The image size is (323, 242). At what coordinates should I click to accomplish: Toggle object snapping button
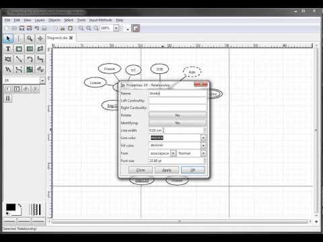136,28
